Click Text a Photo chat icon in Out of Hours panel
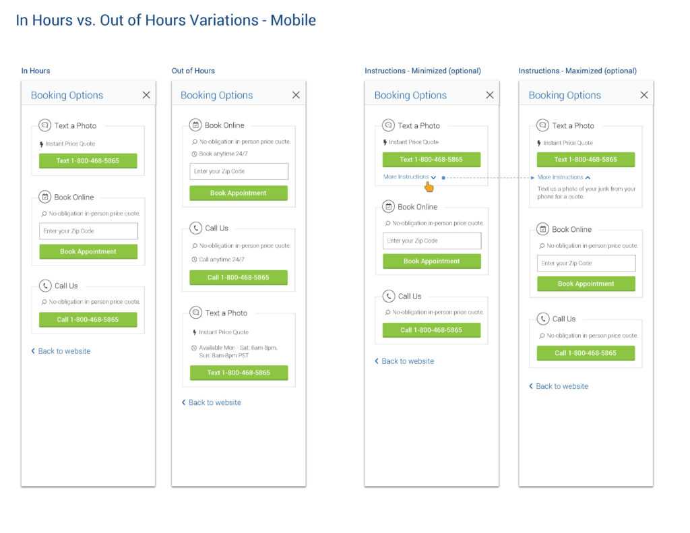 (x=195, y=313)
